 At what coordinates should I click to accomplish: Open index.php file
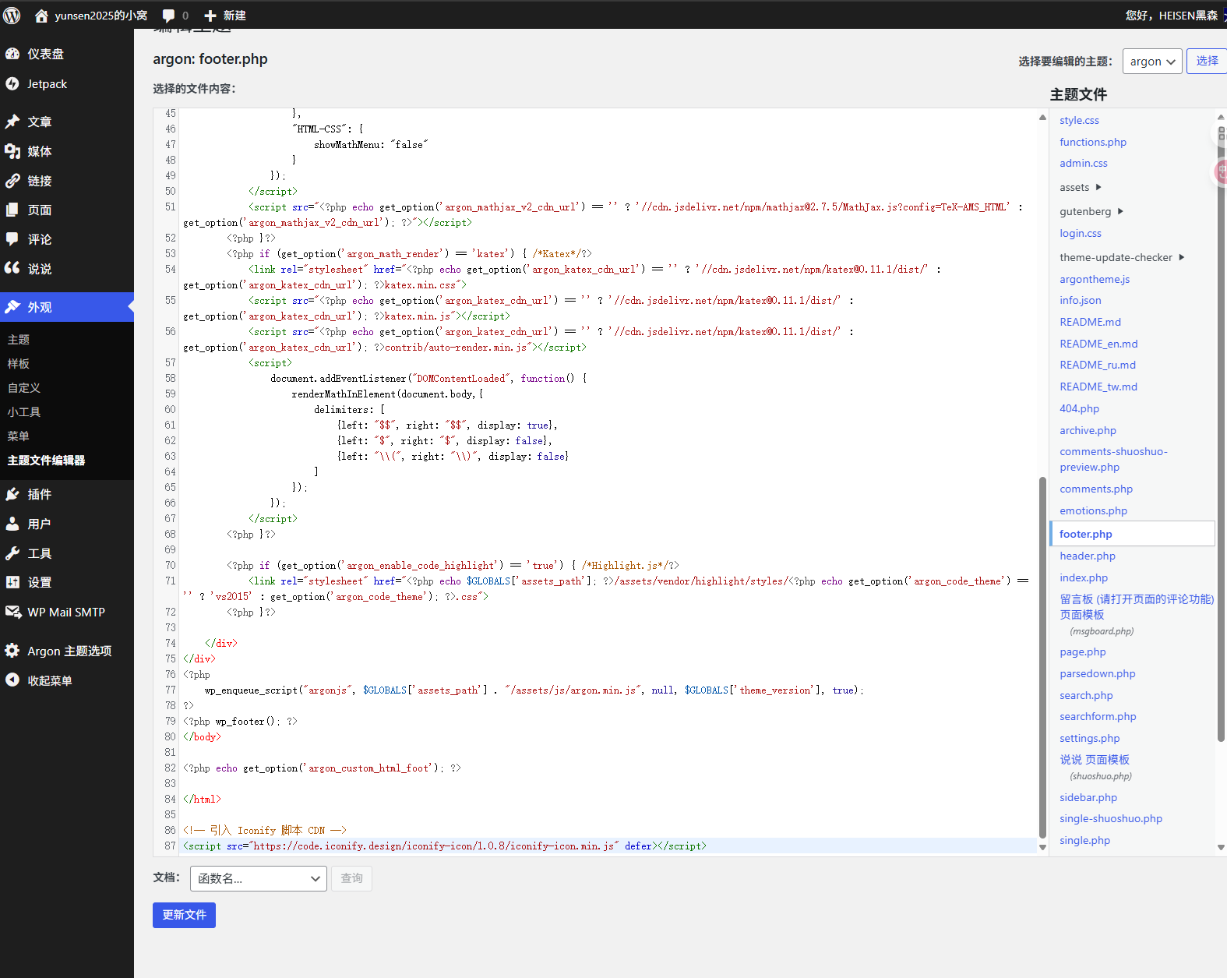(1084, 577)
